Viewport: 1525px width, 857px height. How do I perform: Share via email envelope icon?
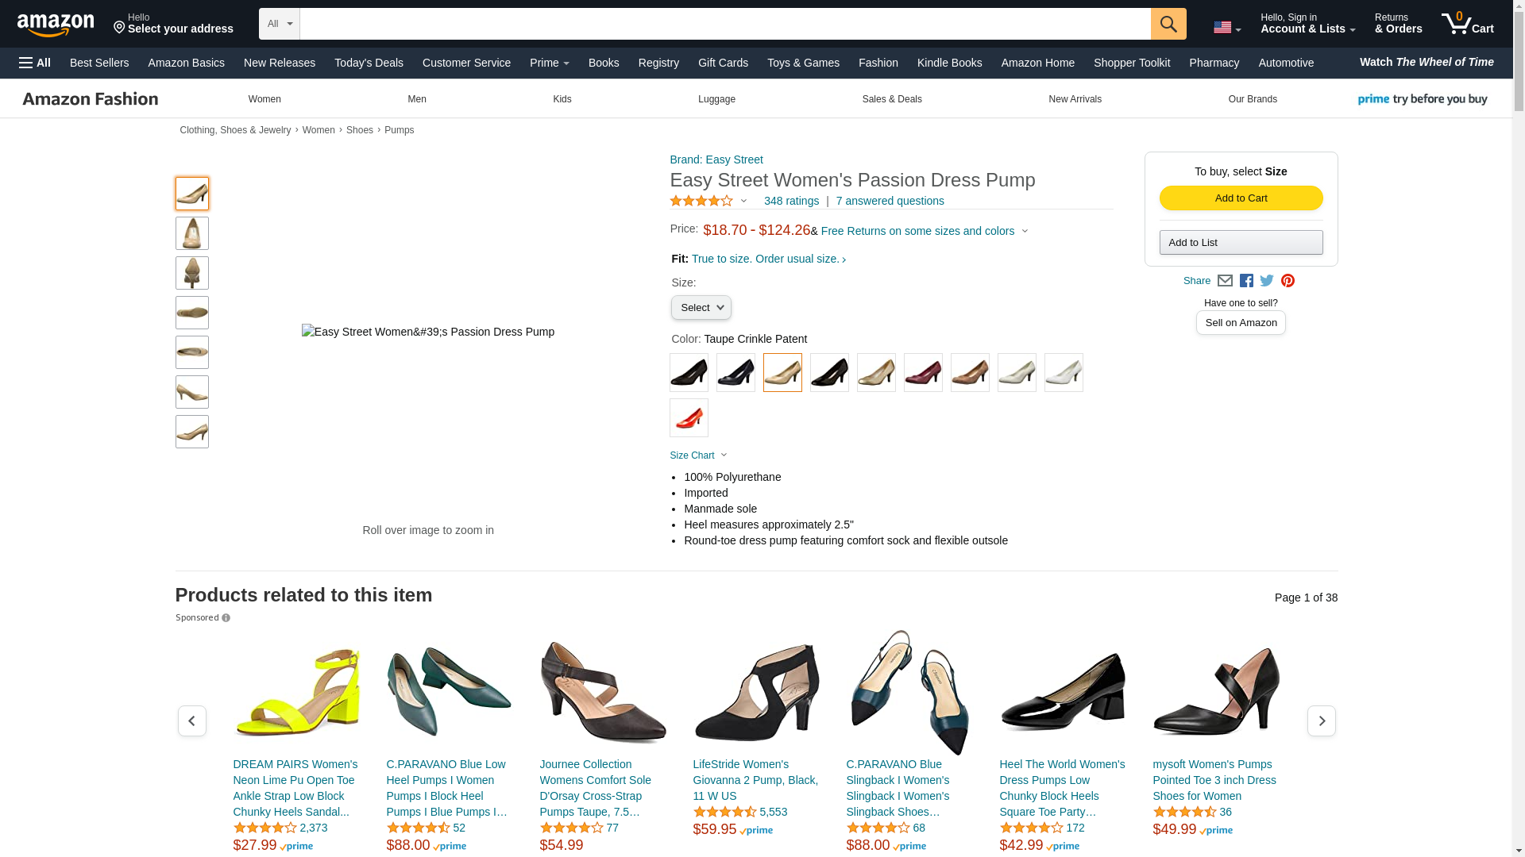tap(1225, 280)
